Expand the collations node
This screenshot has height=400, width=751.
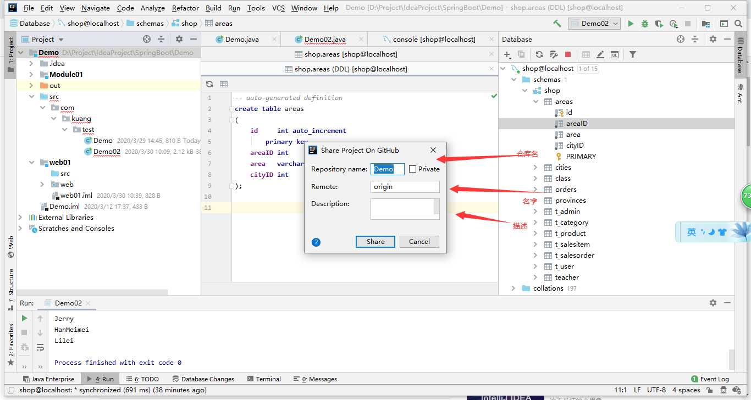pos(513,288)
